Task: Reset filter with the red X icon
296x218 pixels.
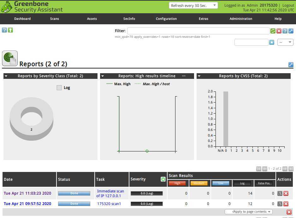Action: [279, 31]
